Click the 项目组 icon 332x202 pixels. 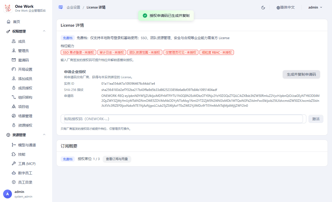[x=14, y=107]
